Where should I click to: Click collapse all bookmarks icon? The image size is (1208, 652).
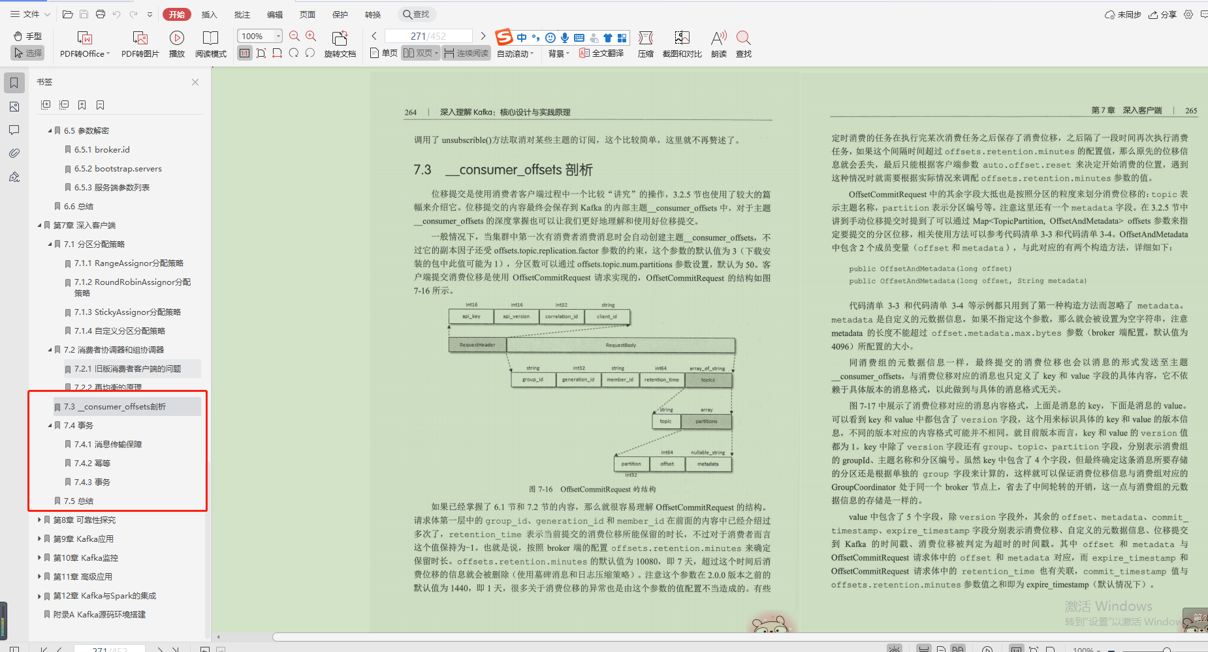click(x=64, y=105)
